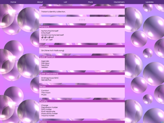The image size is (164, 123).
Task: Select the Demiguy entry
Action: pyautogui.click(x=45, y=63)
